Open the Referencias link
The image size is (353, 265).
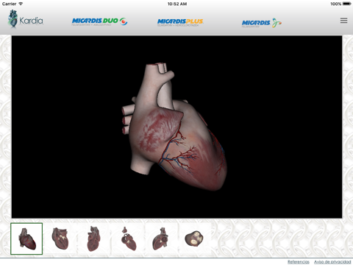299,262
